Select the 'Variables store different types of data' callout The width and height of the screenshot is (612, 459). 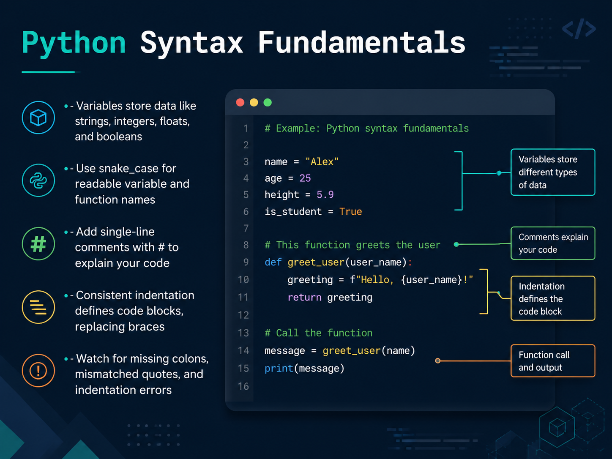553,172
